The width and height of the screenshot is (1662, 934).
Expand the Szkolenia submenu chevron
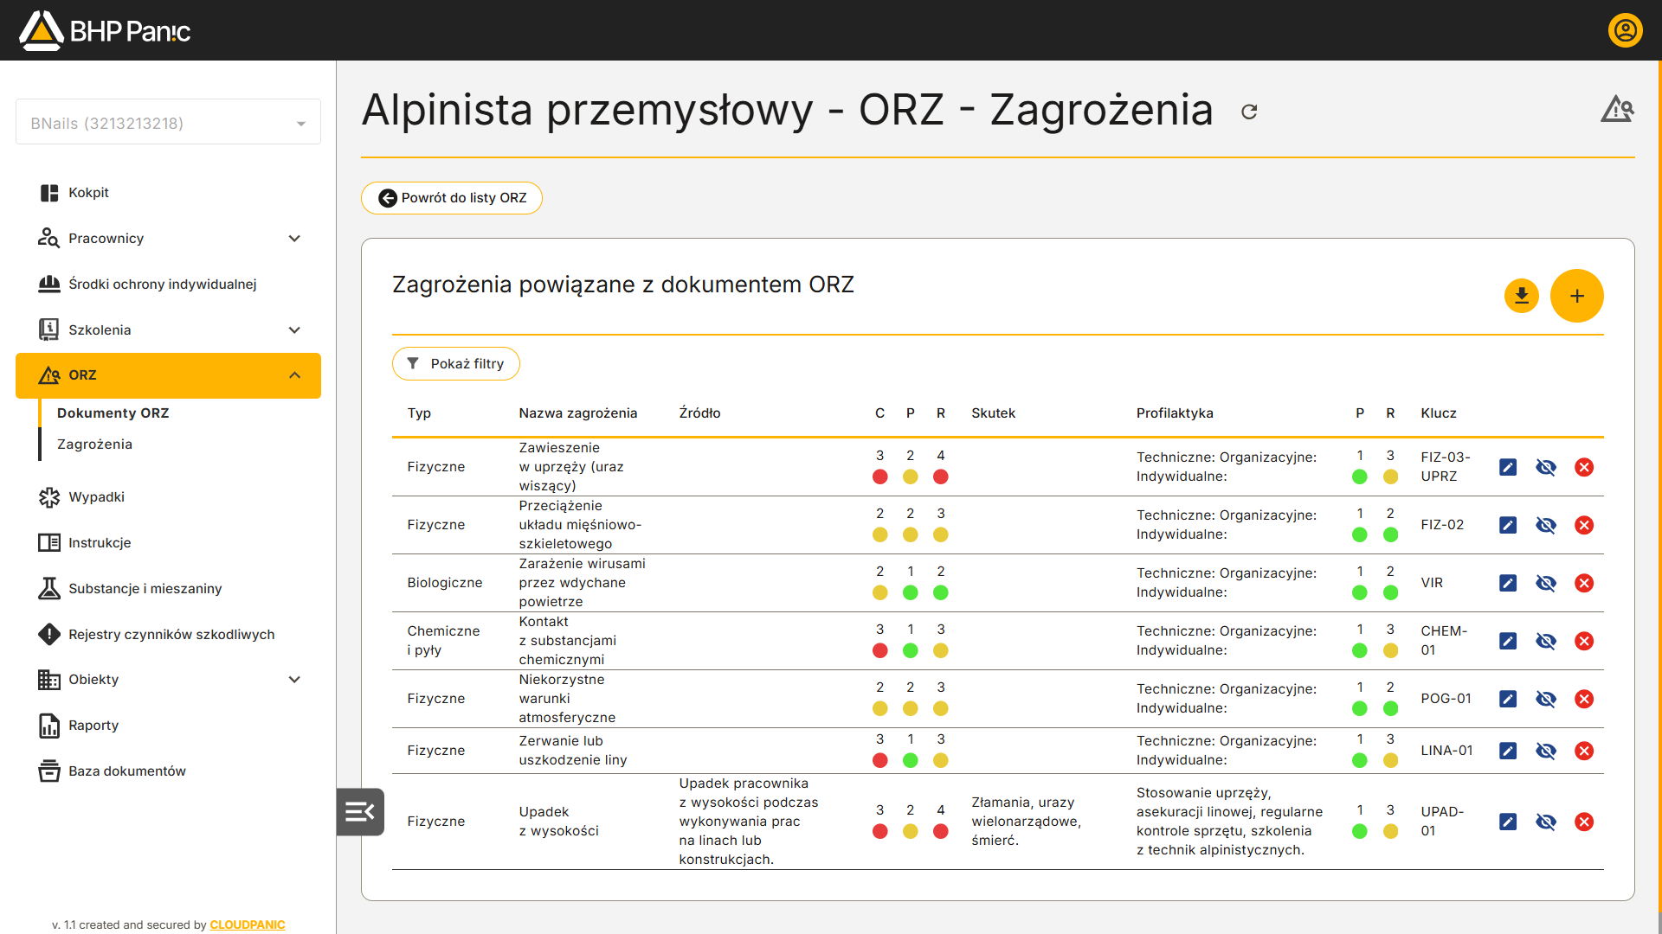[294, 329]
